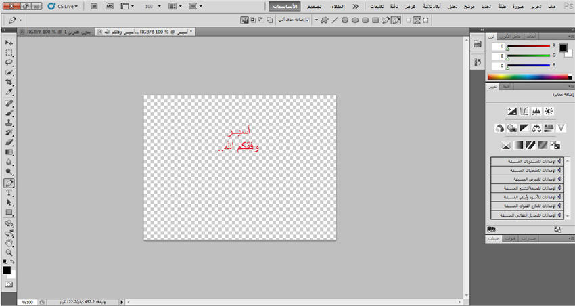Viewport: 575px width, 306px height.
Task: Select the Crop tool
Action: coord(9,82)
